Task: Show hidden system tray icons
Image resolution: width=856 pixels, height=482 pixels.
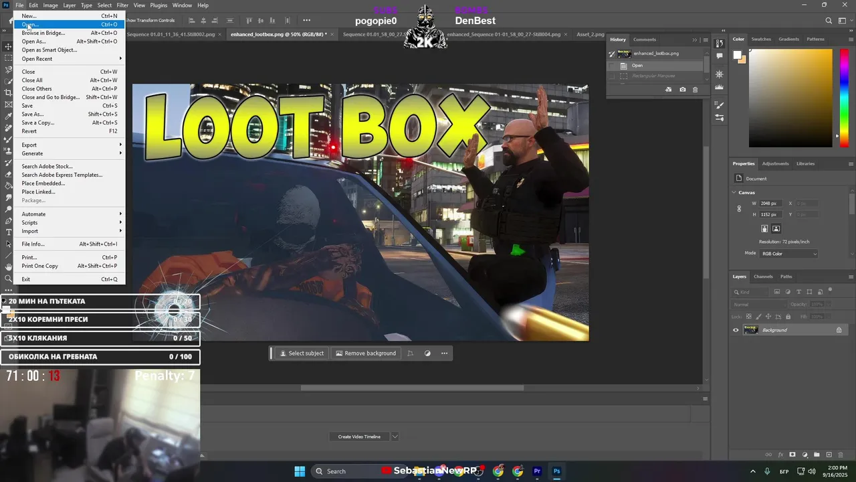Action: pyautogui.click(x=752, y=471)
